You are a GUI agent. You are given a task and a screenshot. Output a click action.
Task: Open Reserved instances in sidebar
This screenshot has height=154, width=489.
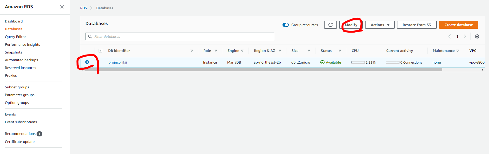tap(20, 68)
